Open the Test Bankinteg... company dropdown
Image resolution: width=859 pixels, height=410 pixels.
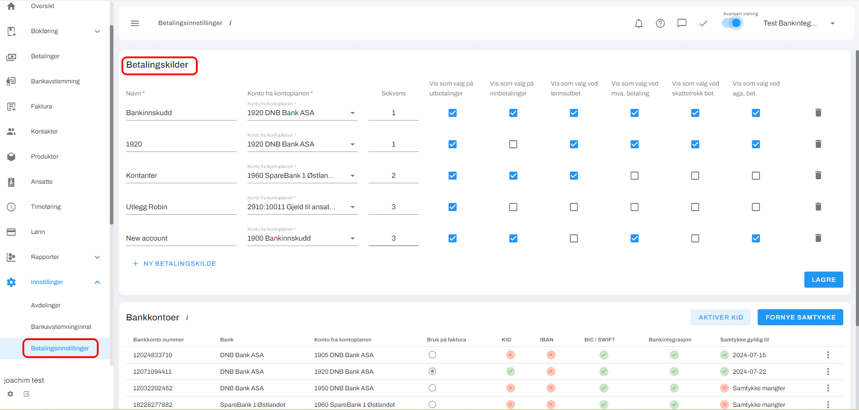[799, 23]
